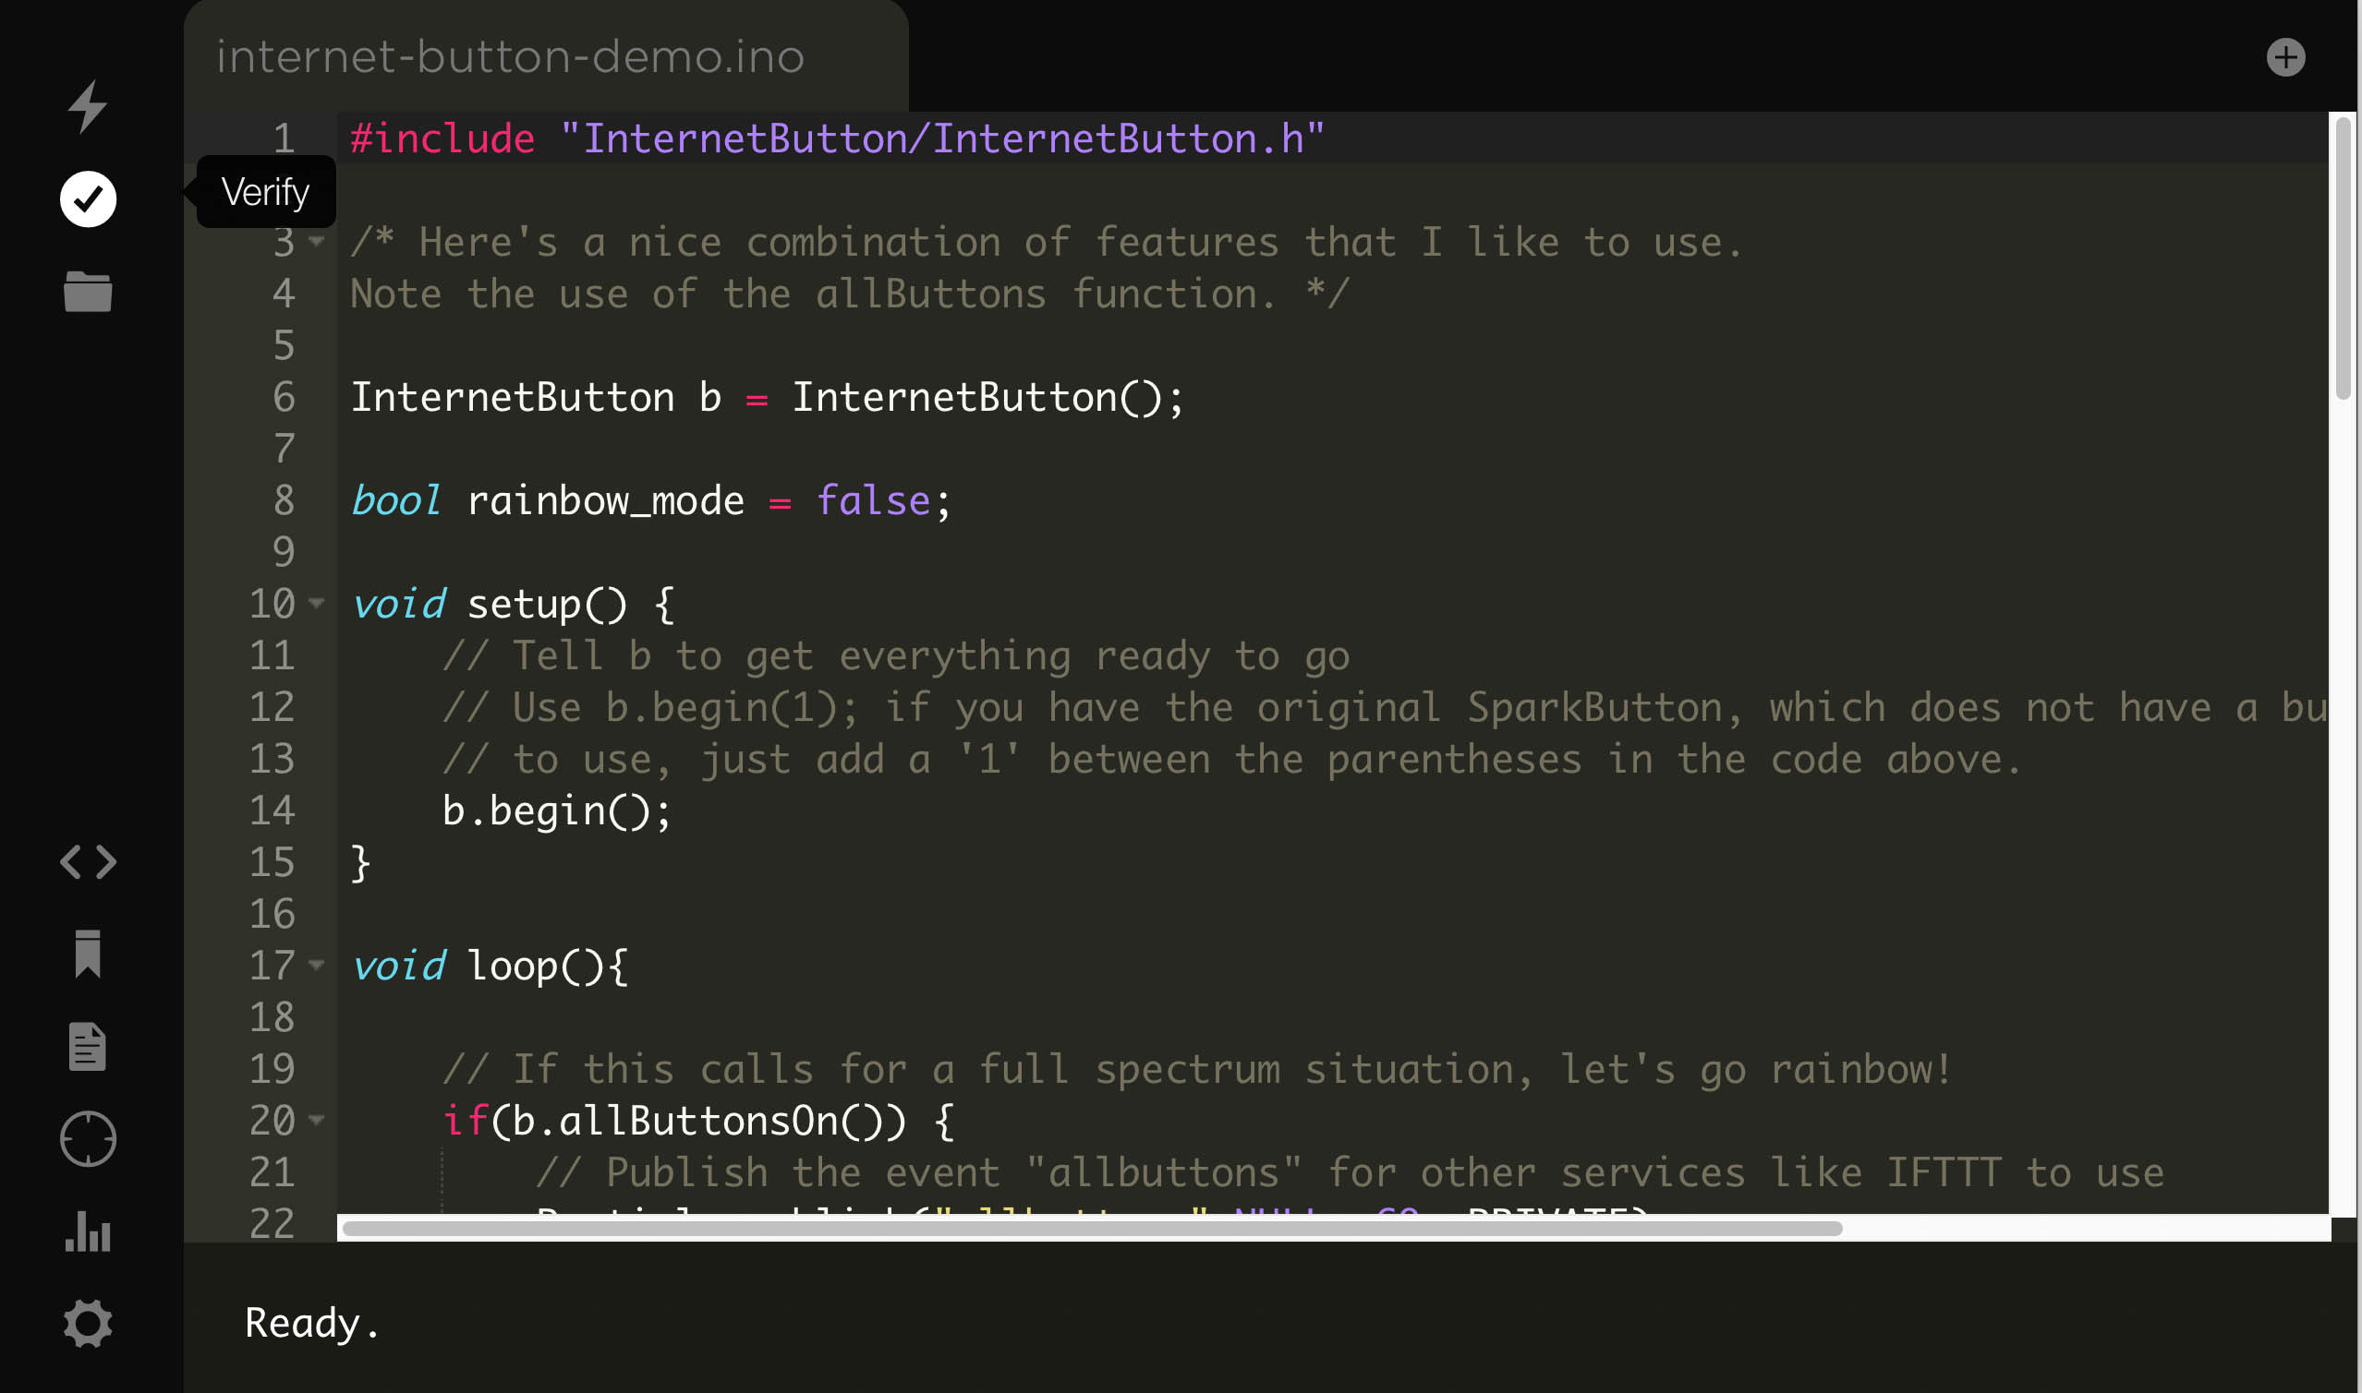Click the 'void loop(){' line
The height and width of the screenshot is (1393, 2362).
tap(490, 966)
